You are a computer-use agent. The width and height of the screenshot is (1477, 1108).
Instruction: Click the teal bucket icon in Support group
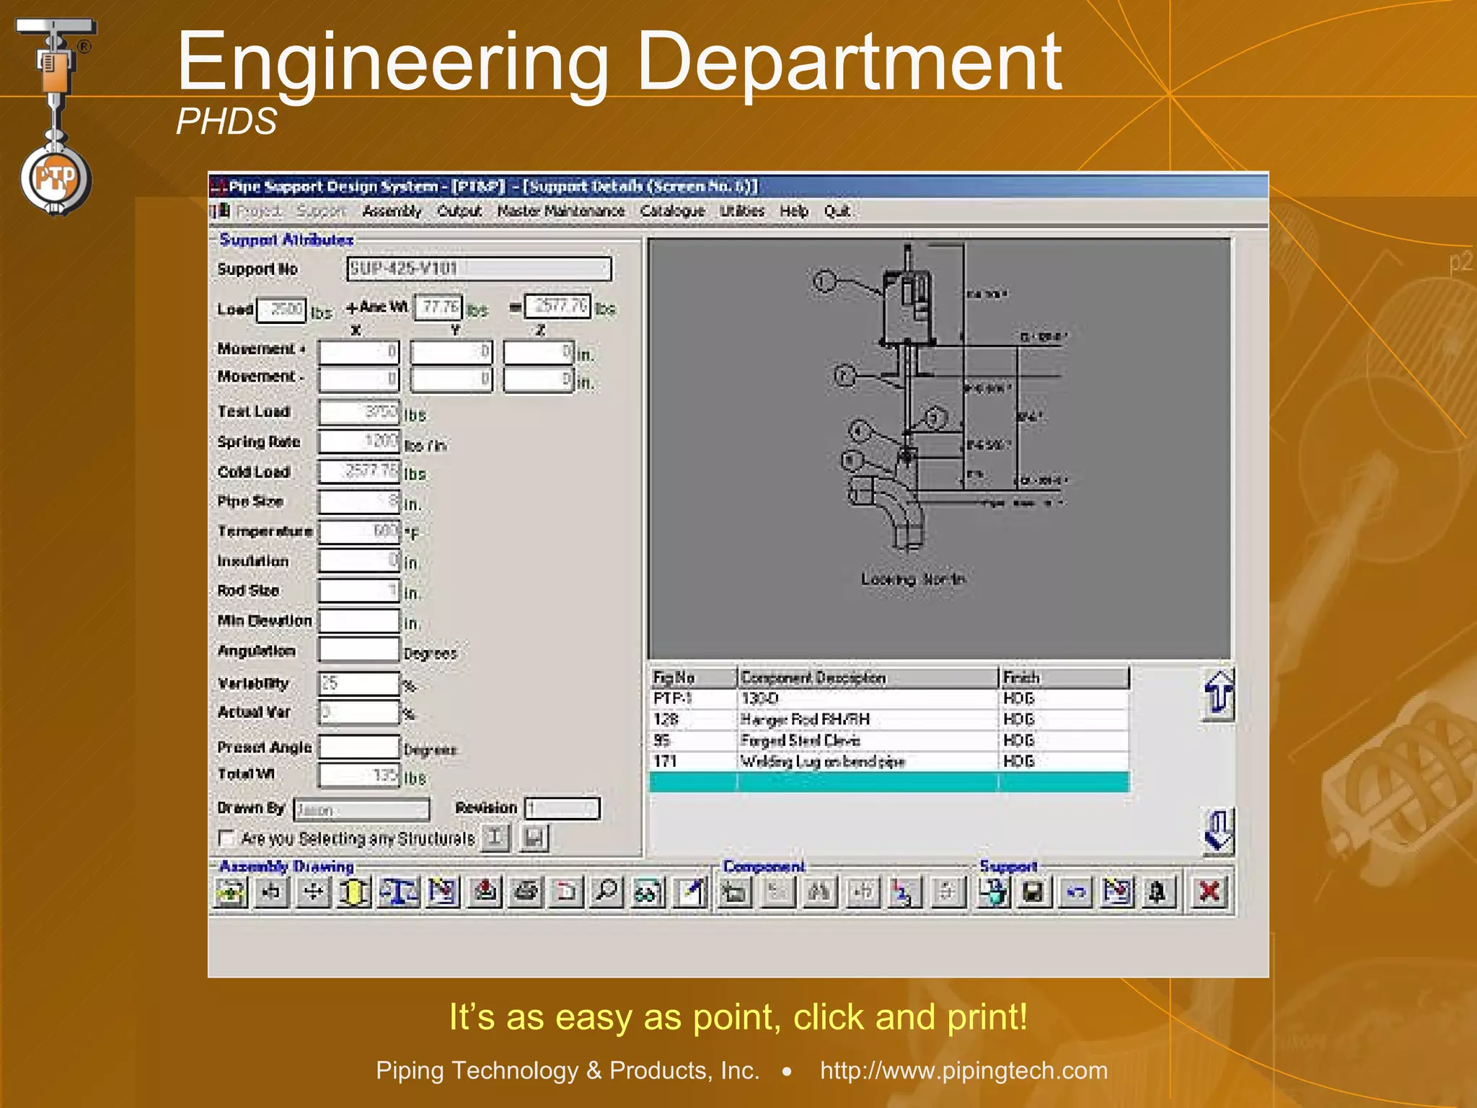pos(994,892)
